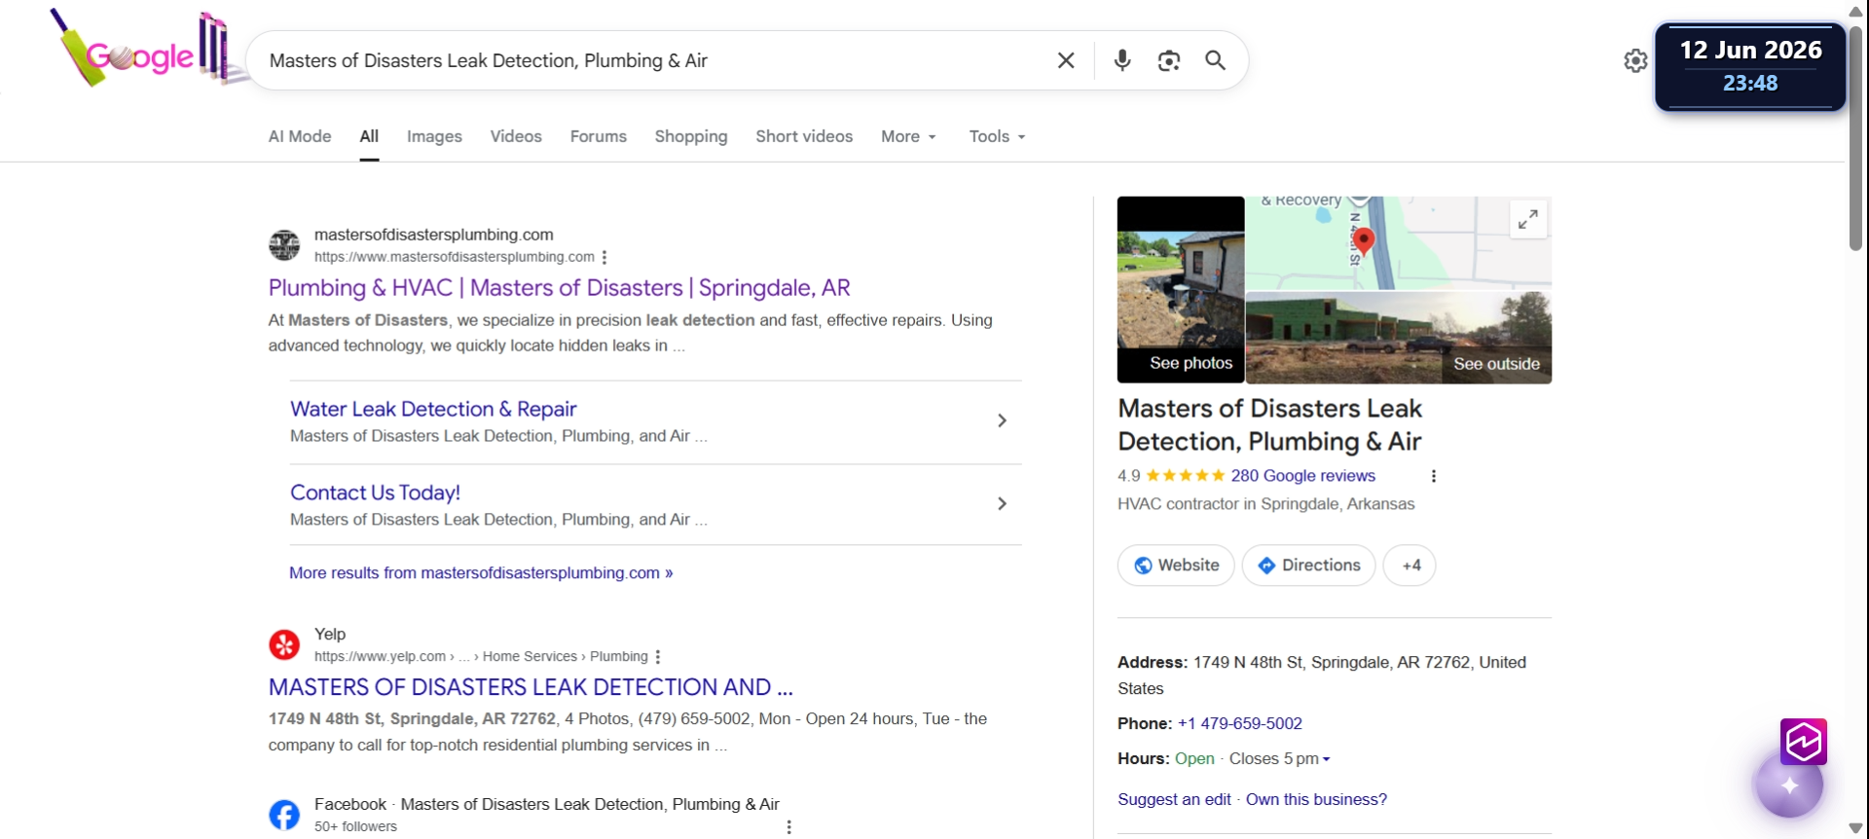Expand the map with fullscreen icon

tap(1528, 220)
